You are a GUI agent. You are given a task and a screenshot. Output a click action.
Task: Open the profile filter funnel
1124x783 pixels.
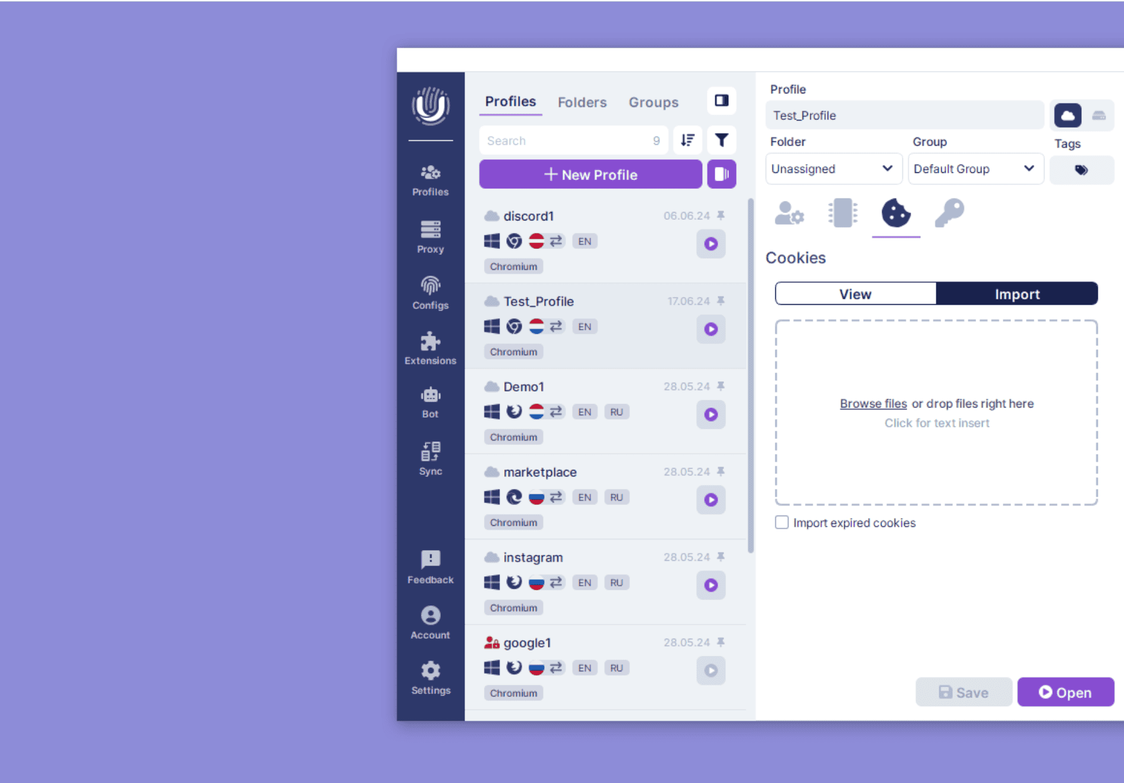click(x=721, y=140)
